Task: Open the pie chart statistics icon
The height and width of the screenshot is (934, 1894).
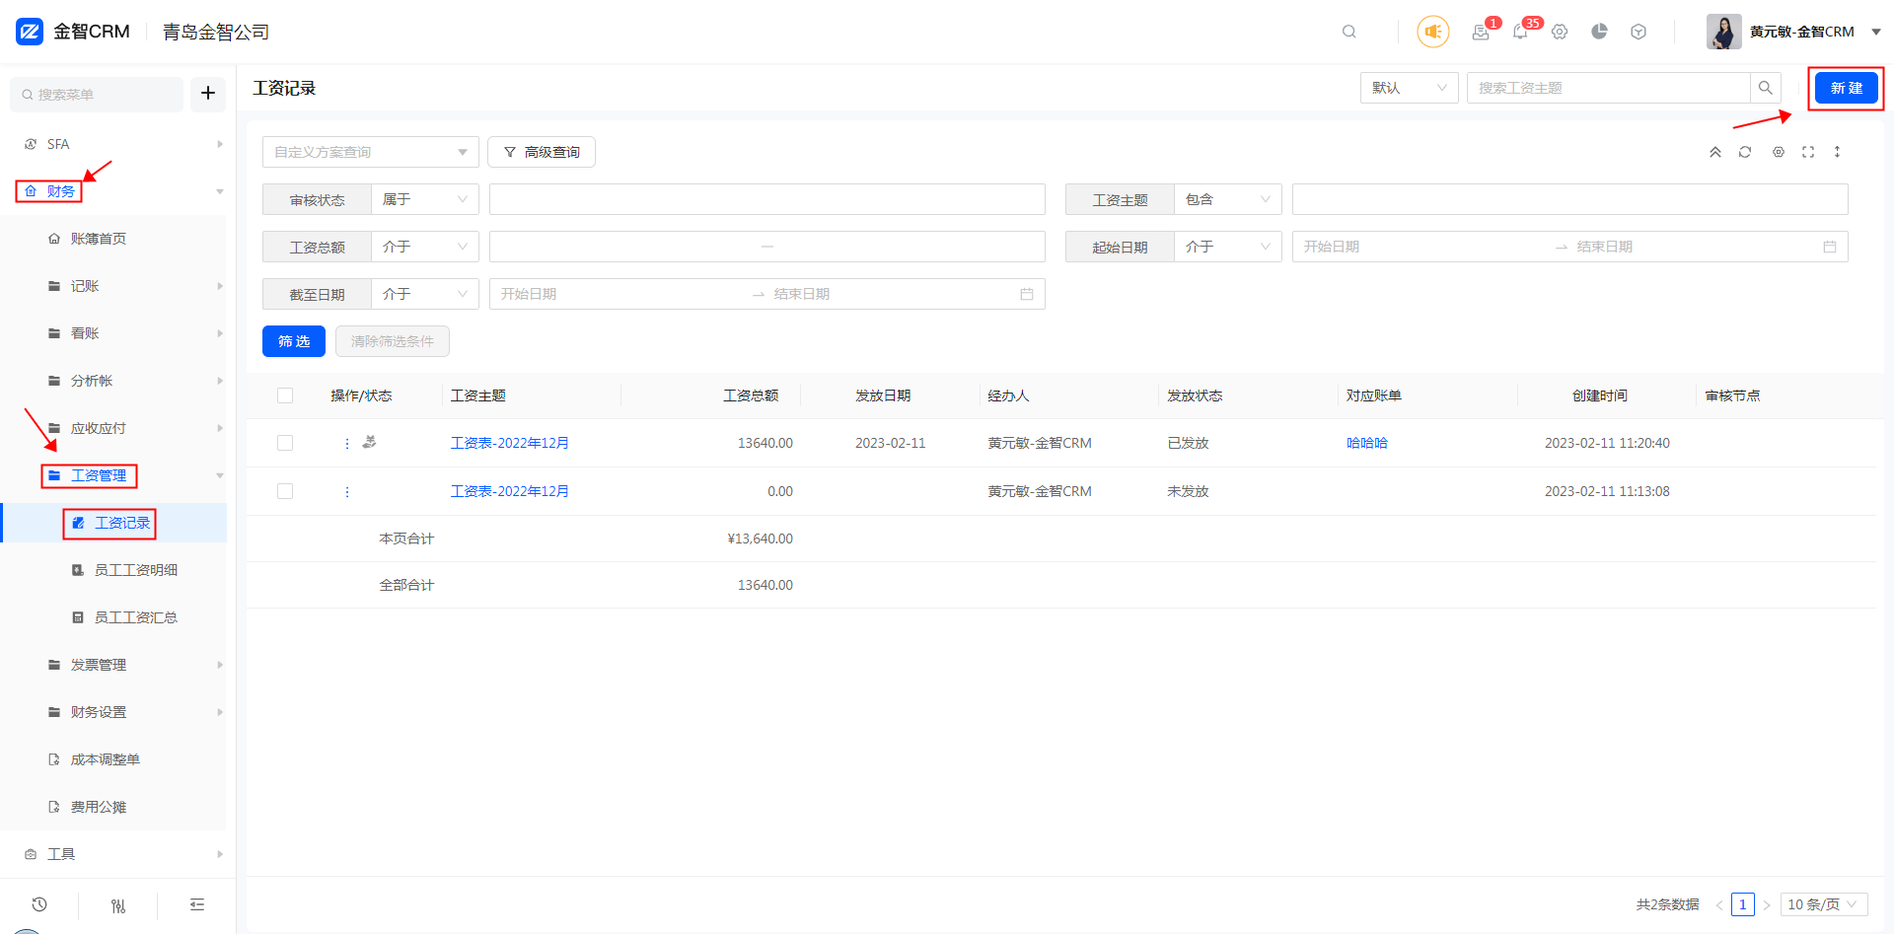Action: click(x=1599, y=32)
